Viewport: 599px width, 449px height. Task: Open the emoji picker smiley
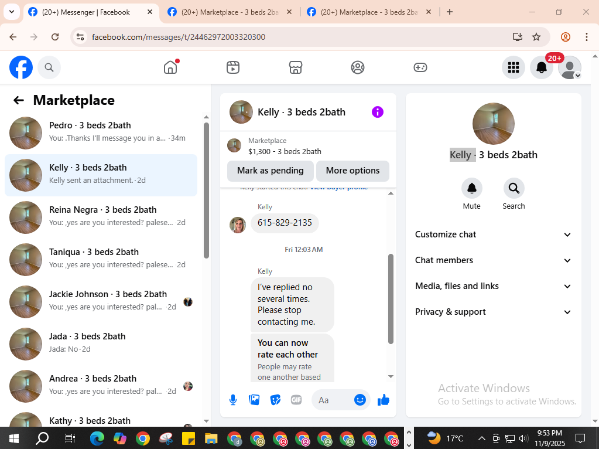pyautogui.click(x=360, y=400)
